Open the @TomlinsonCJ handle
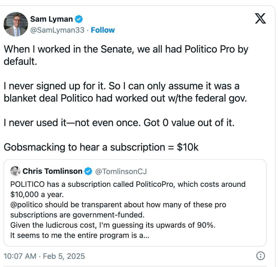The width and height of the screenshot is (278, 267). [120, 171]
